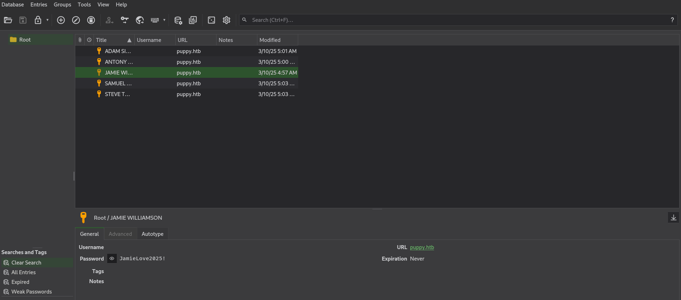
Task: Toggle password visibility with eye icon
Action: 112,258
